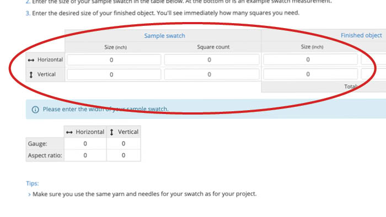The image size is (386, 217).
Task: Click the Size (inch) header under Finished object
Action: tap(312, 47)
